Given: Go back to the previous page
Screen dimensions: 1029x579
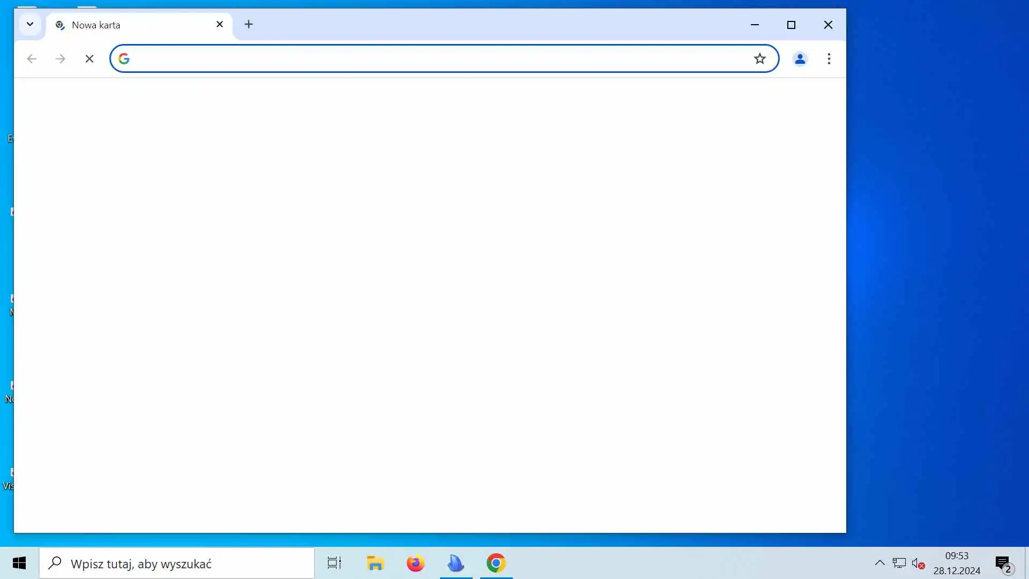Looking at the screenshot, I should 32,59.
